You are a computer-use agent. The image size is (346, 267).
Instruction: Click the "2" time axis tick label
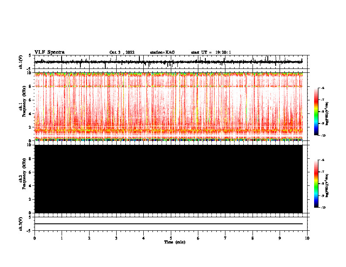click(89, 238)
